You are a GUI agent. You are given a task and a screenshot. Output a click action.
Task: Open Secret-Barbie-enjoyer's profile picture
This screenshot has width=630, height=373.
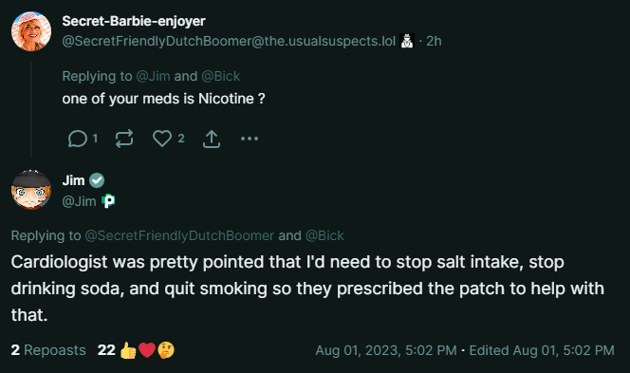click(x=31, y=31)
